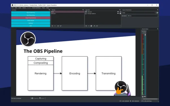
Task: Move the selected scene down in the Scenes list
Action: point(61,26)
